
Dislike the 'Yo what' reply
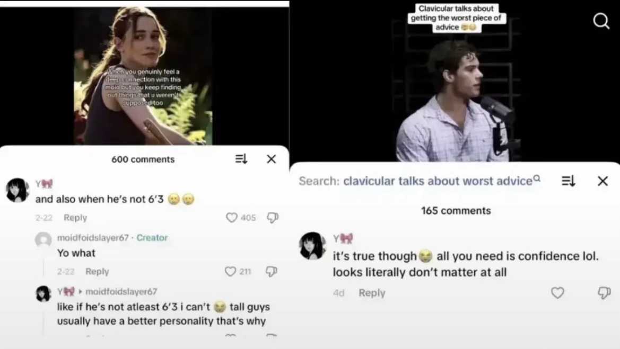click(271, 271)
